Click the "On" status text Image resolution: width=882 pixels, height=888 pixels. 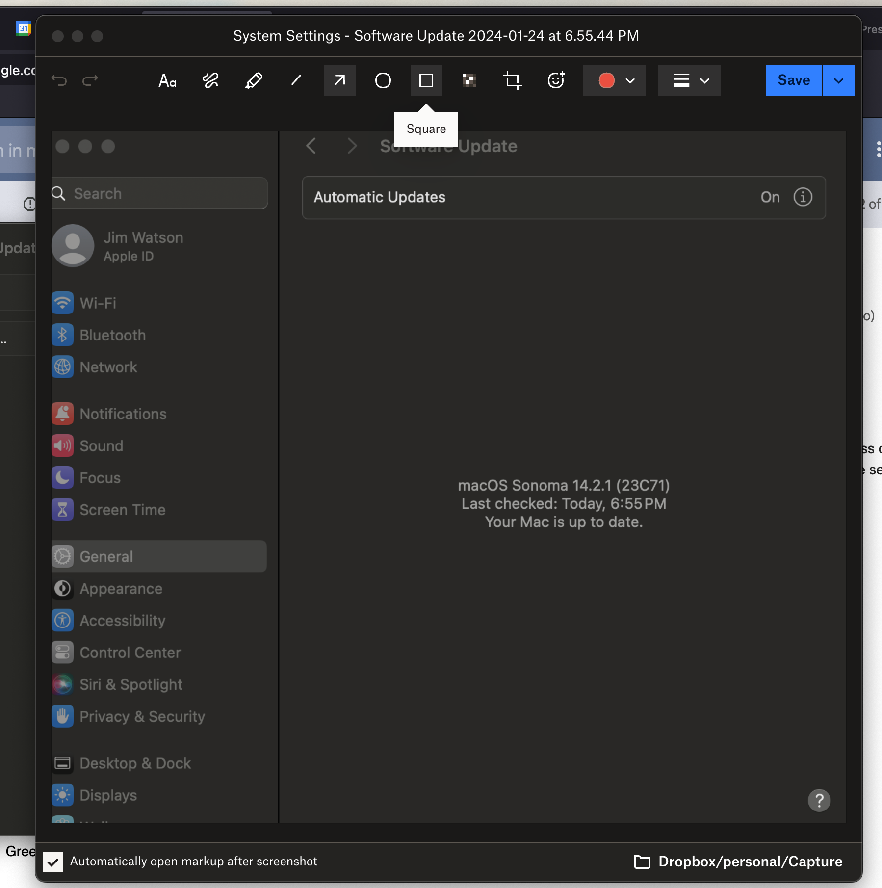point(770,197)
